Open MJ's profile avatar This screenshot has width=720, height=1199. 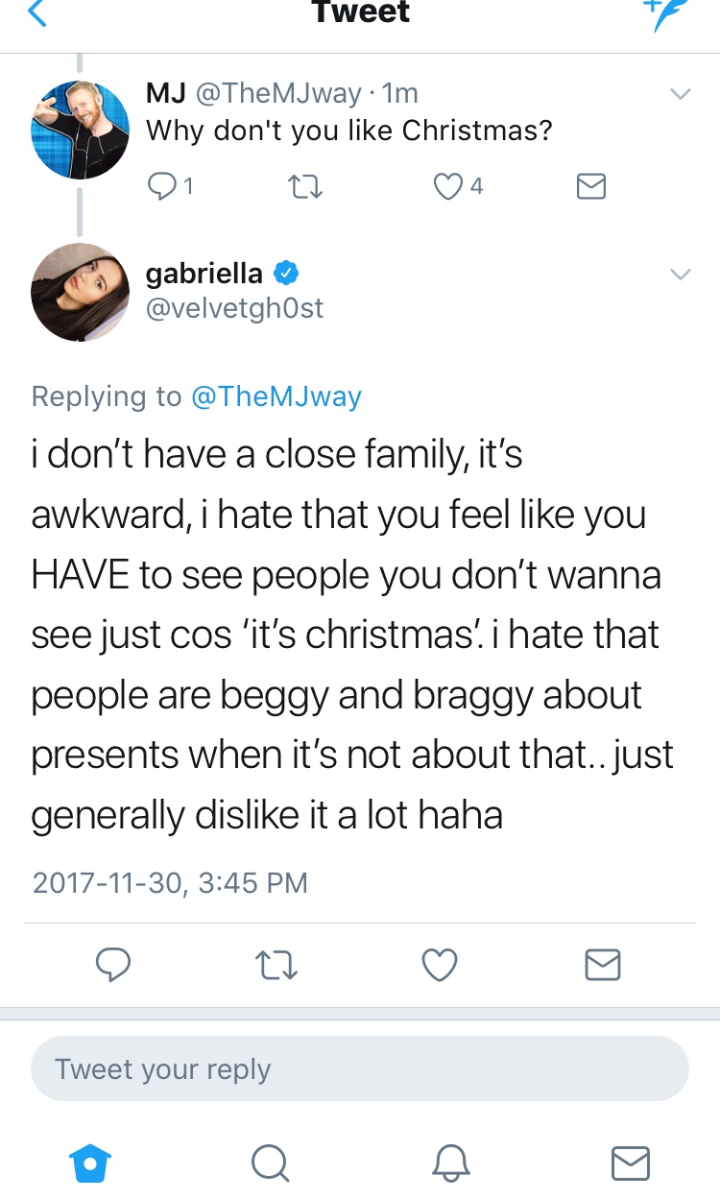tap(80, 131)
